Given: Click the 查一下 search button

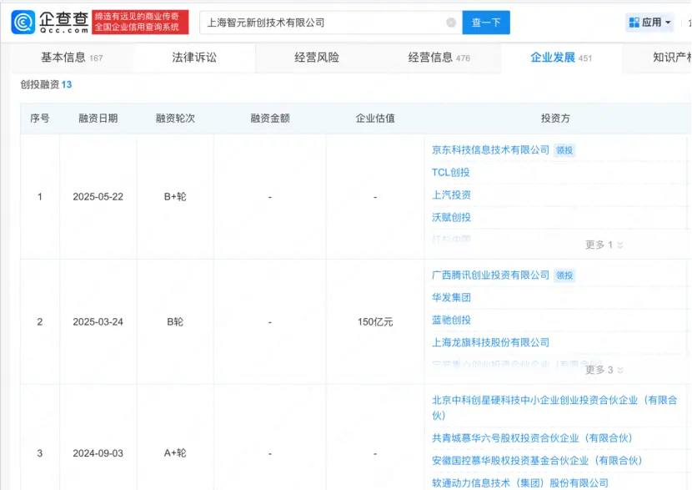Looking at the screenshot, I should coord(486,23).
